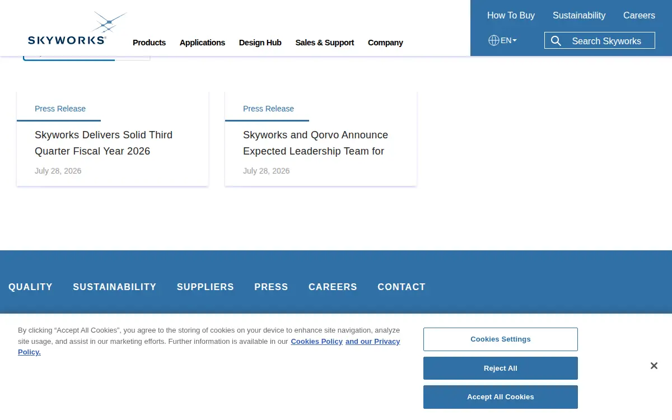The image size is (672, 420).
Task: Open the Design Hub menu
Action: coord(260,43)
